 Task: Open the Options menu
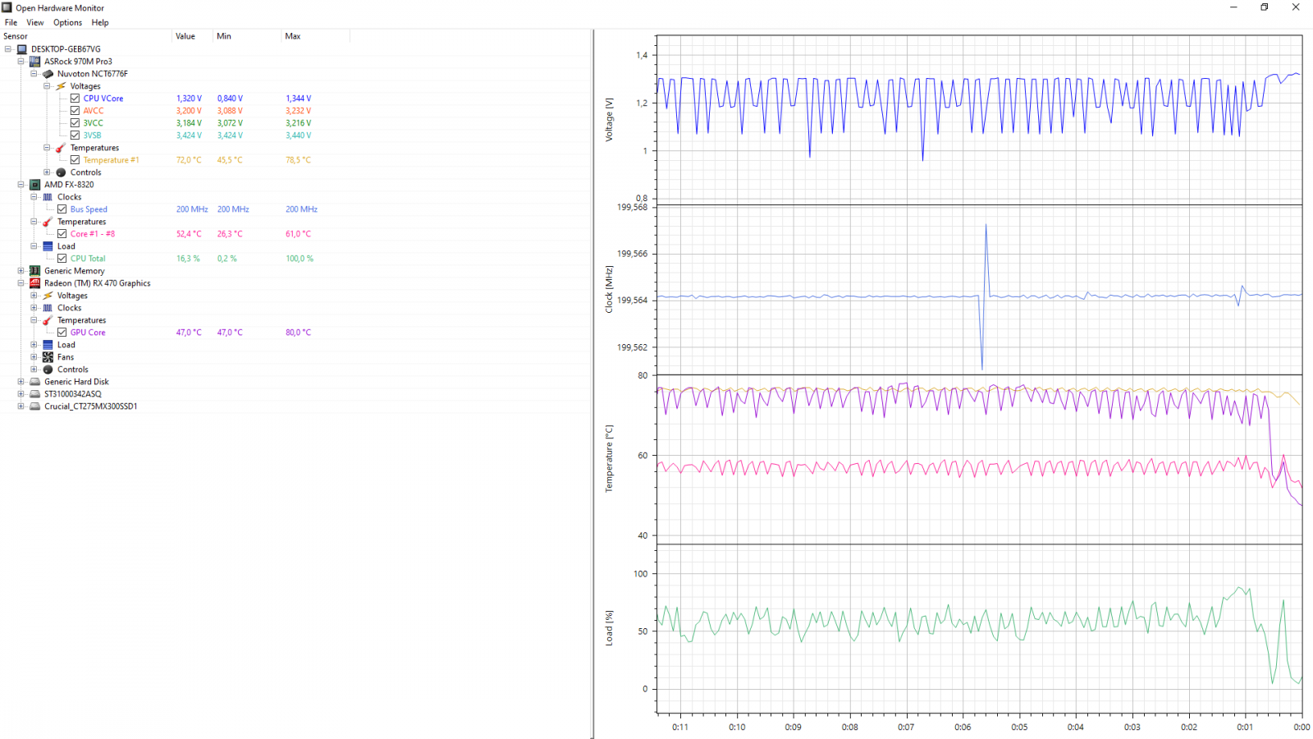coord(67,23)
